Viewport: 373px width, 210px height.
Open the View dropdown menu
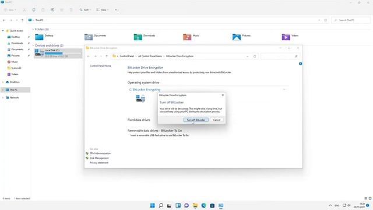(103, 10)
